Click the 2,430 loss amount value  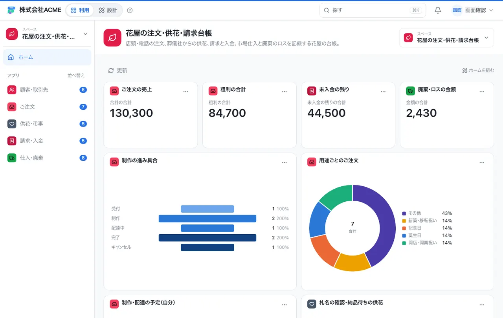pos(421,113)
